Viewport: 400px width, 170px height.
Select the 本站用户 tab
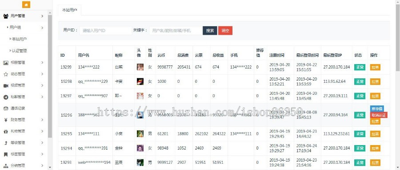click(x=70, y=10)
